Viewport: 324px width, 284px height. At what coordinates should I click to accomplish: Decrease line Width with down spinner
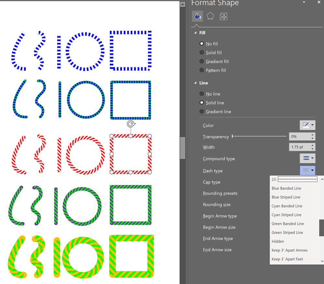(x=312, y=149)
